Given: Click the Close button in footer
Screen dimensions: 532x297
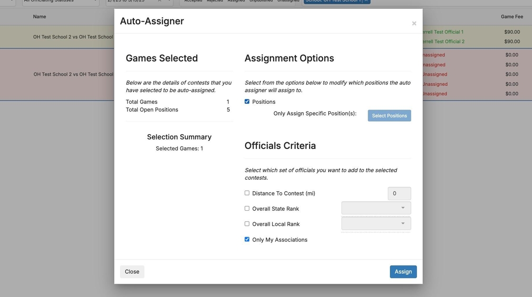Looking at the screenshot, I should (132, 272).
